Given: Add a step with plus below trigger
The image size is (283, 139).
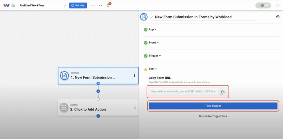Looking at the screenshot, I should point(98,91).
